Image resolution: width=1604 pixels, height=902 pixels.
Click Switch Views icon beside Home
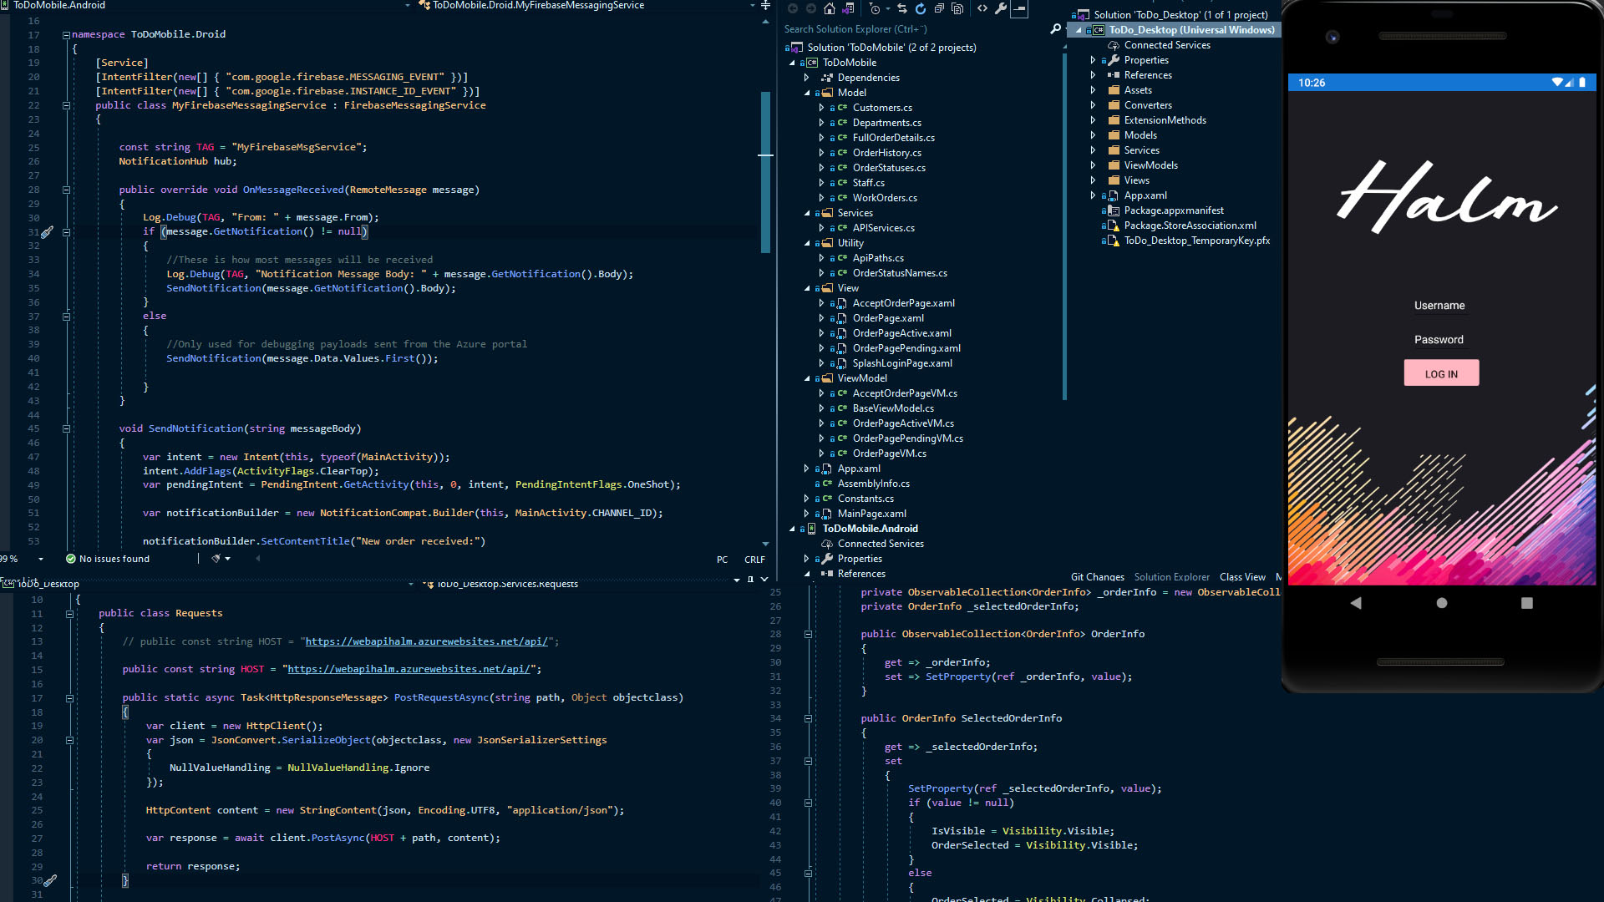point(849,8)
